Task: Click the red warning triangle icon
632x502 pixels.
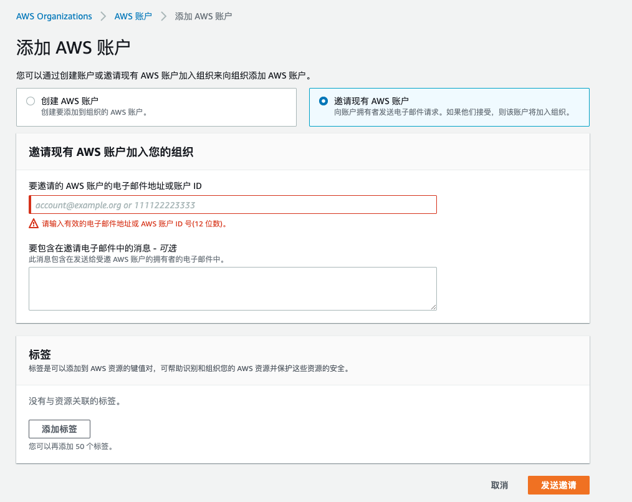Action: 34,224
